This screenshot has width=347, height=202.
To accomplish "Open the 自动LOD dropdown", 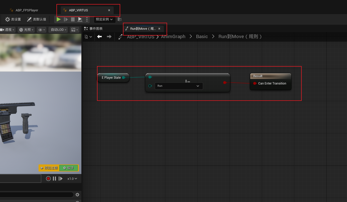I will pyautogui.click(x=58, y=30).
